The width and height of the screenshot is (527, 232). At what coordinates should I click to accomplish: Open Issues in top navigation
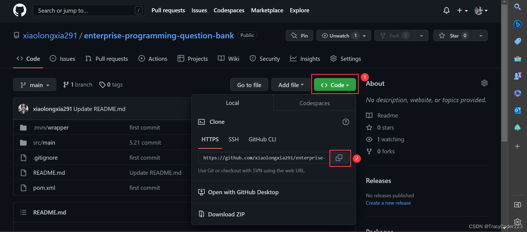pos(199,10)
